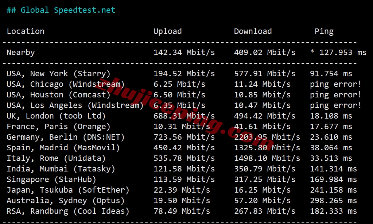Click Berlin's ping value 23.610 ms
The image size is (373, 224).
(331, 137)
